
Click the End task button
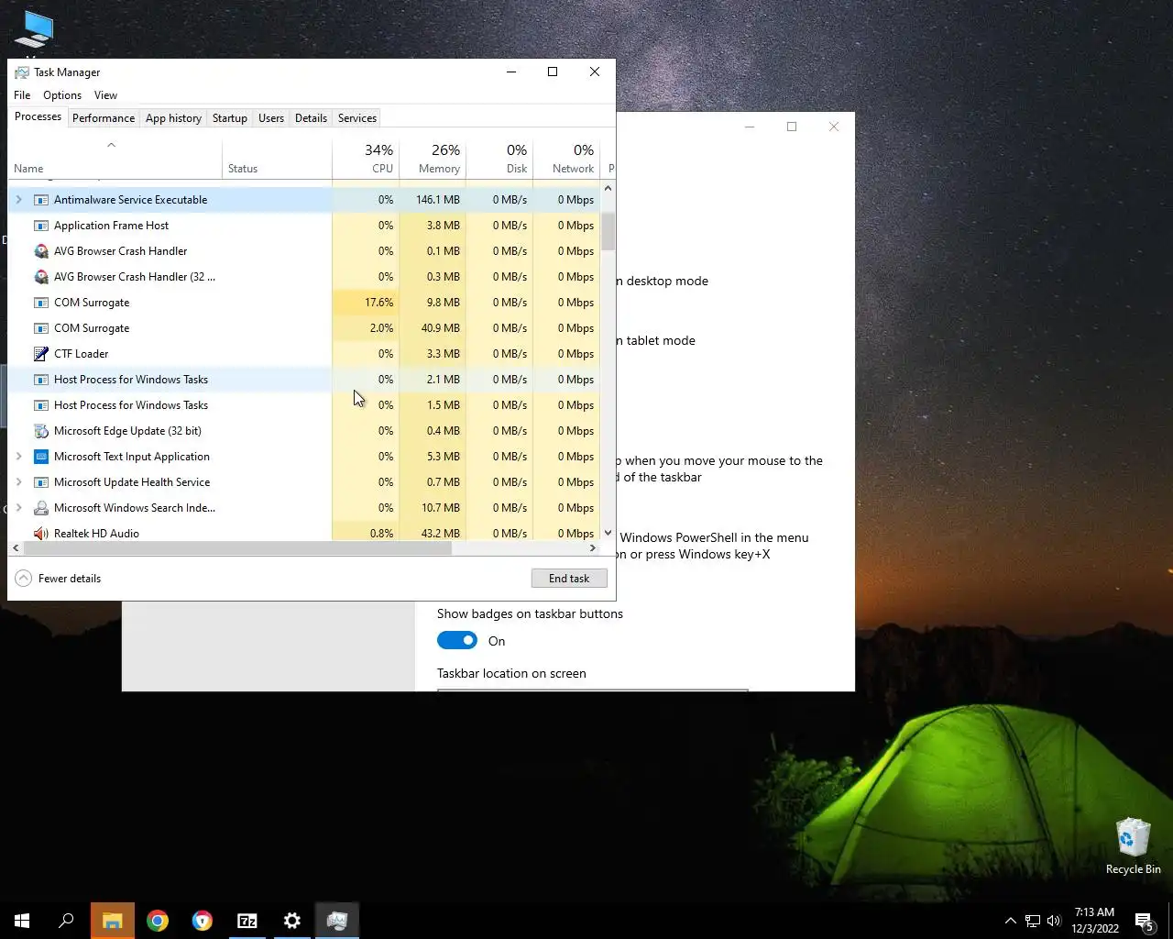tap(569, 579)
